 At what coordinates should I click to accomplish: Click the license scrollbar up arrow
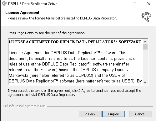[x=145, y=42]
